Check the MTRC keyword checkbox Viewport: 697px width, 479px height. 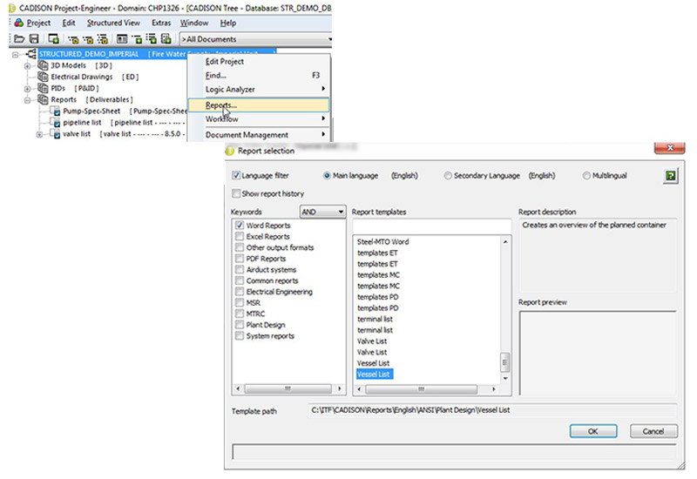(240, 314)
